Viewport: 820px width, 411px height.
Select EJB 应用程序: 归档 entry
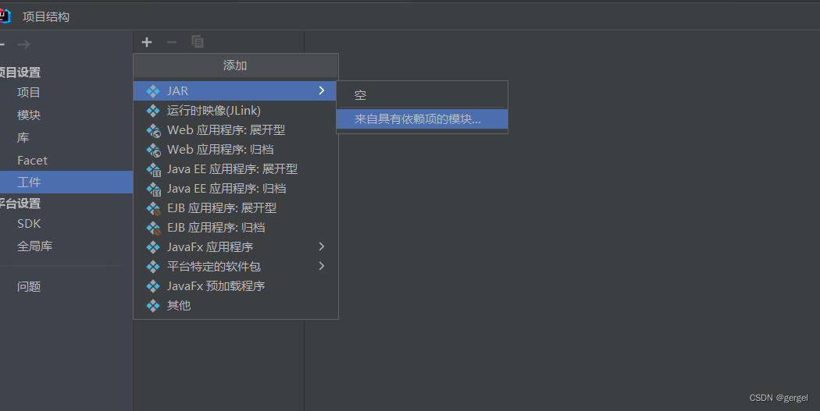pos(235,228)
